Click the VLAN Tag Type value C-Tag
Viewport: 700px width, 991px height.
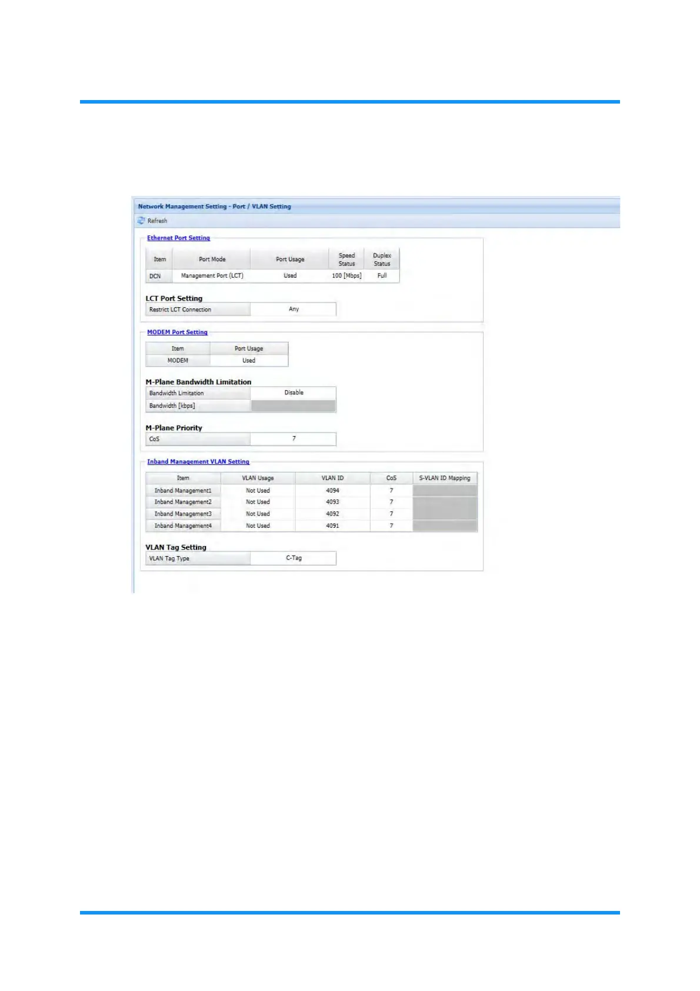click(294, 558)
